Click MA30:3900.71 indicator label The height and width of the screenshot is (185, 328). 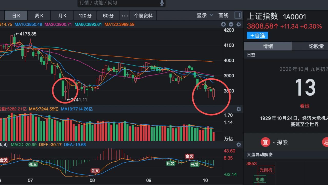coord(58,24)
